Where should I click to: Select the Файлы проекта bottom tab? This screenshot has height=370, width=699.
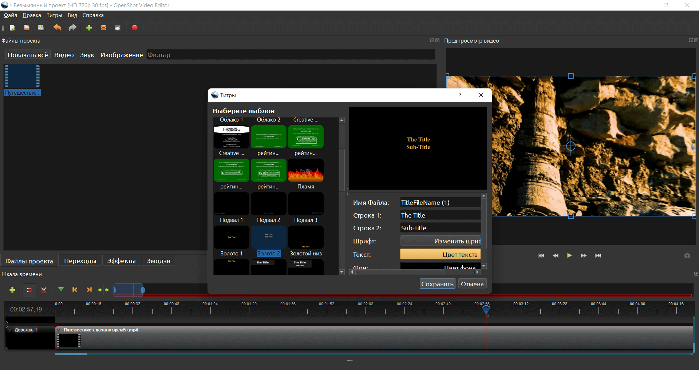click(x=29, y=261)
